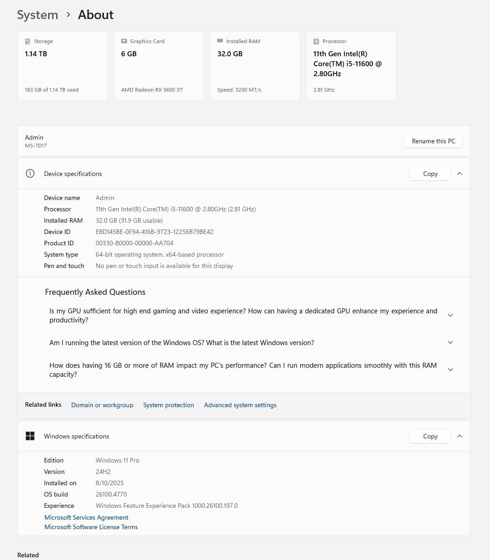Click the breadcrumb chevron separator
490x560 pixels.
68,15
